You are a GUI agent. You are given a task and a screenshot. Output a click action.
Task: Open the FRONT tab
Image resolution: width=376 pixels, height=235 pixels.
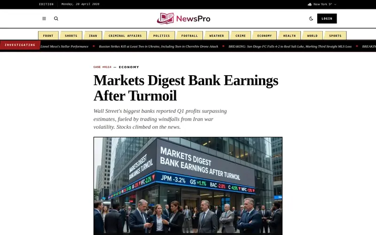[48, 36]
